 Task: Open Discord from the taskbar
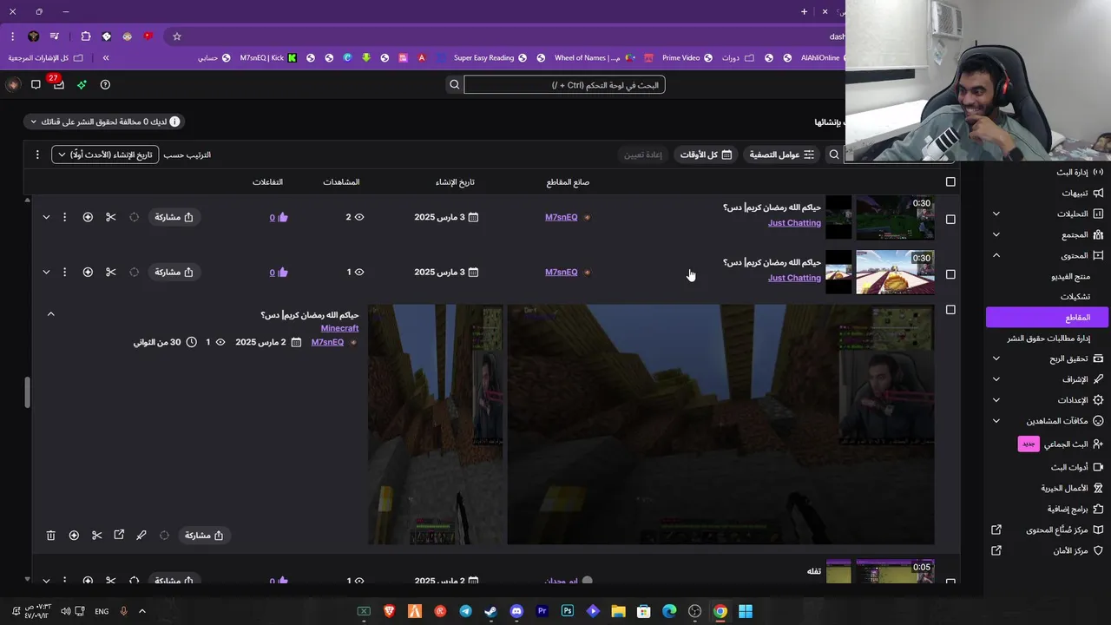click(x=517, y=611)
